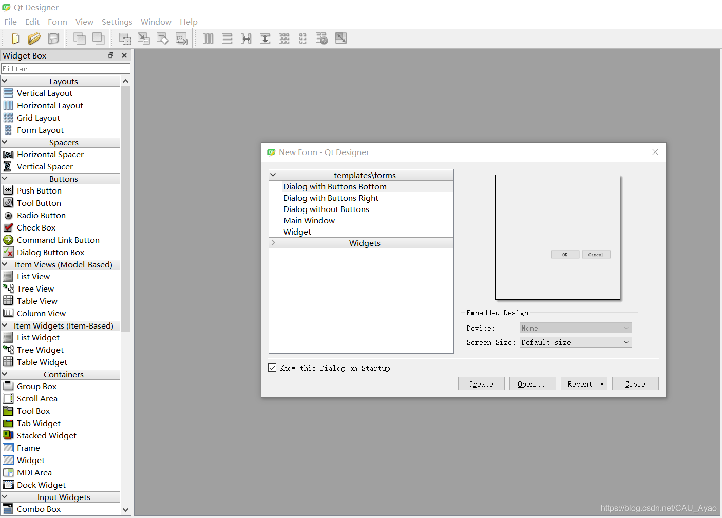Expand the Widgets section in New Form
This screenshot has width=722, height=518.
273,243
